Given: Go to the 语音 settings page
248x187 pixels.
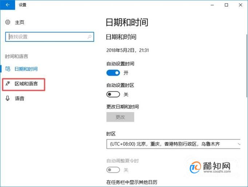Looking at the screenshot, I should pyautogui.click(x=19, y=98).
